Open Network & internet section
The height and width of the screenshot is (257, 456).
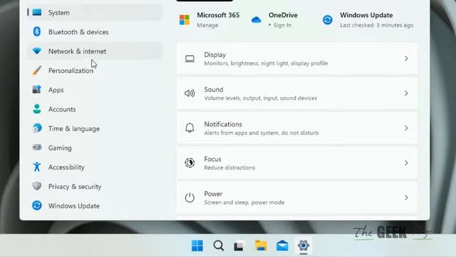[x=94, y=51]
